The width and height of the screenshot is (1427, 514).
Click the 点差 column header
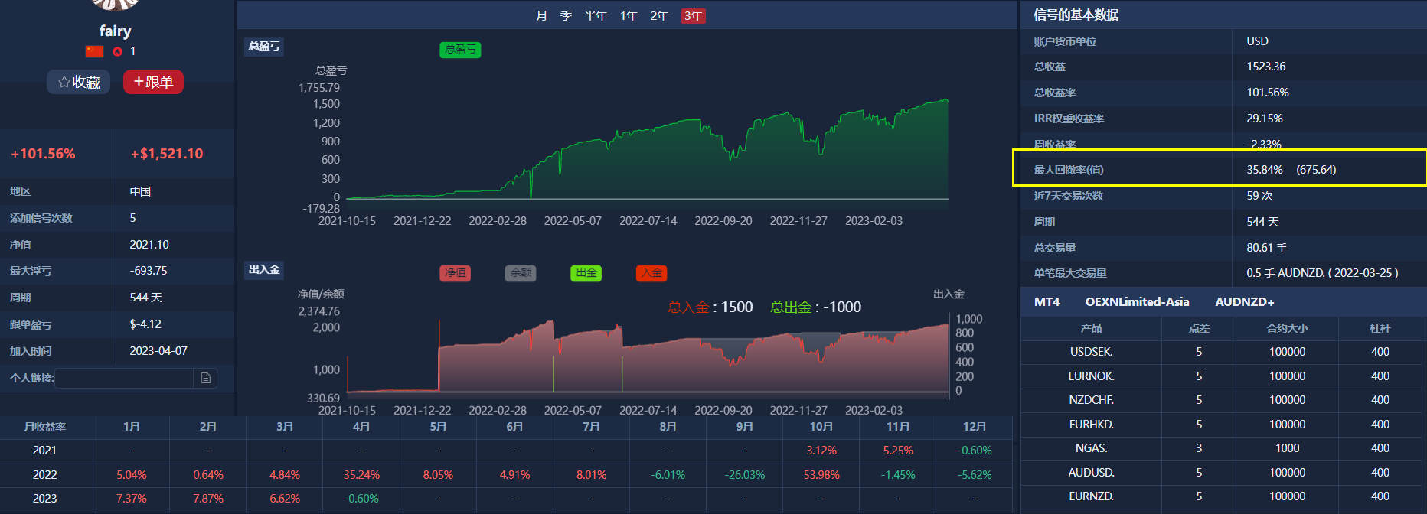tap(1199, 328)
